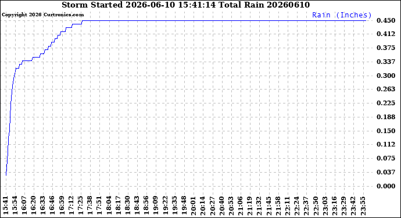Click the 15:41 x-axis time label
This screenshot has height=218, width=401.
[x=6, y=205]
